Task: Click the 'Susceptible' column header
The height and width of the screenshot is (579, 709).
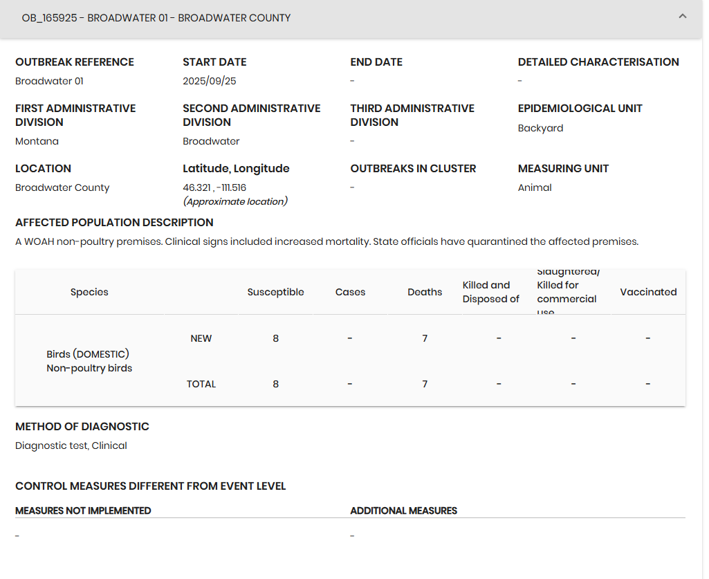Action: point(275,292)
